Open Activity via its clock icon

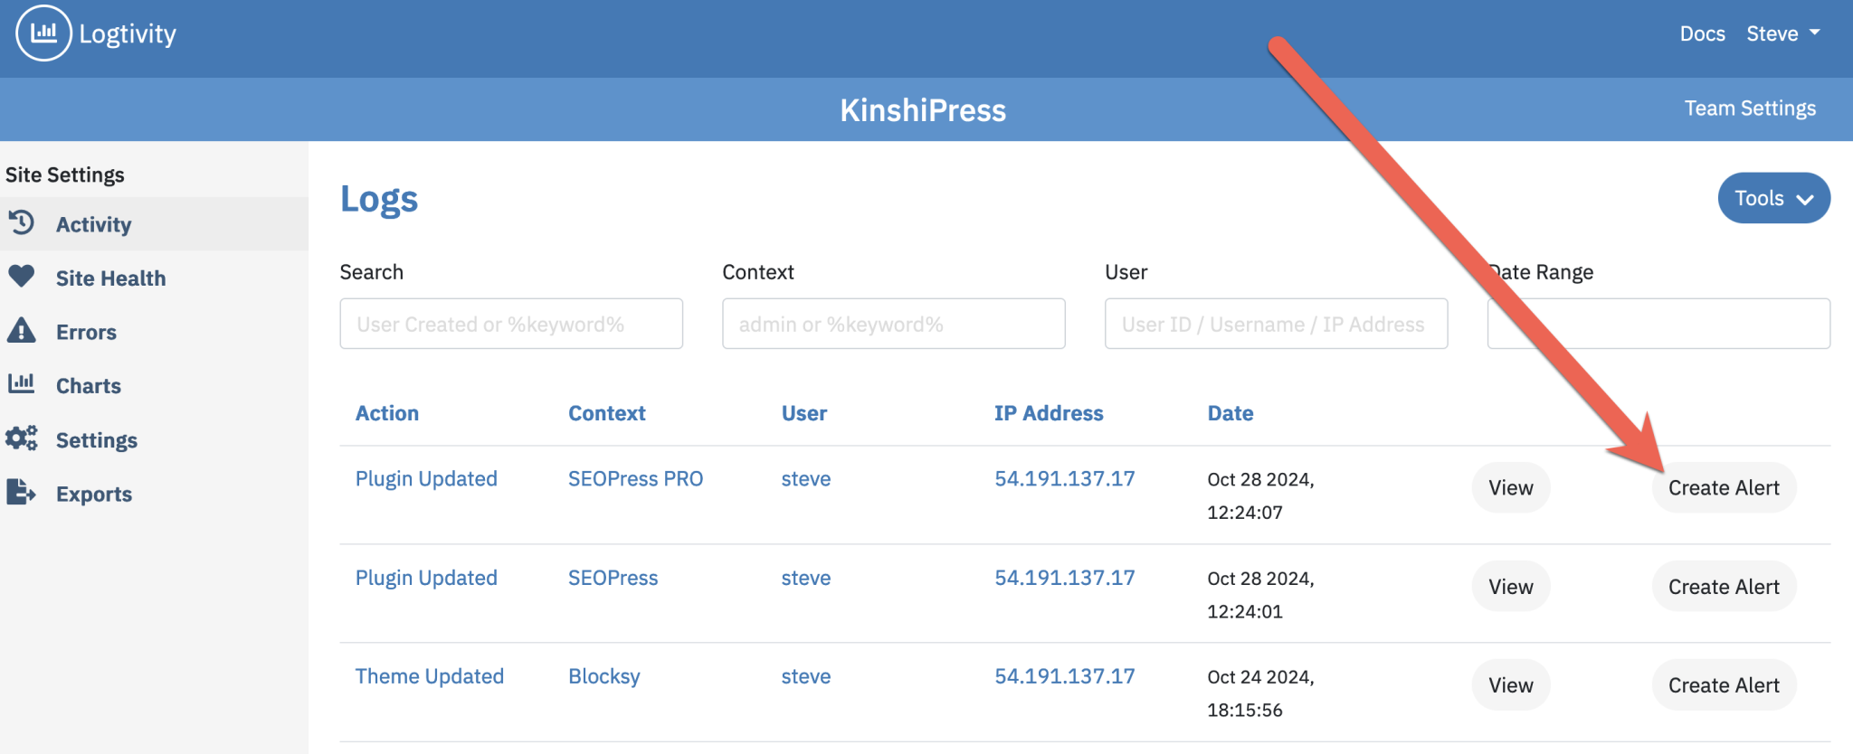tap(22, 222)
